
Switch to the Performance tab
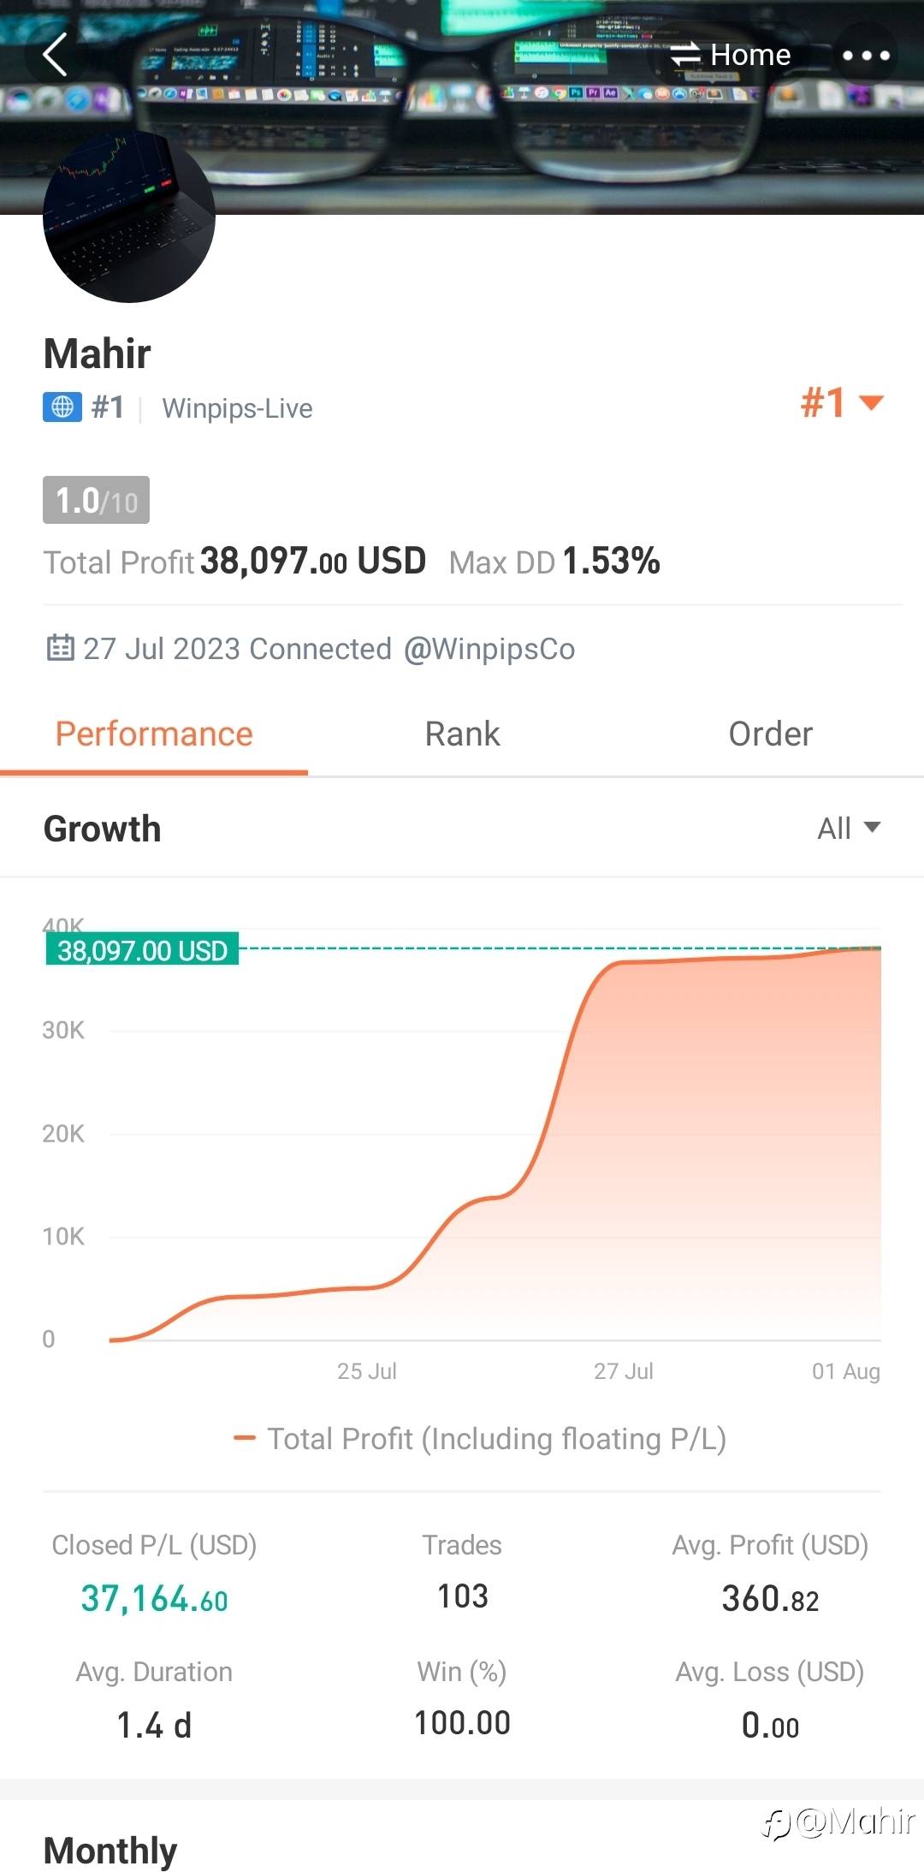(154, 734)
